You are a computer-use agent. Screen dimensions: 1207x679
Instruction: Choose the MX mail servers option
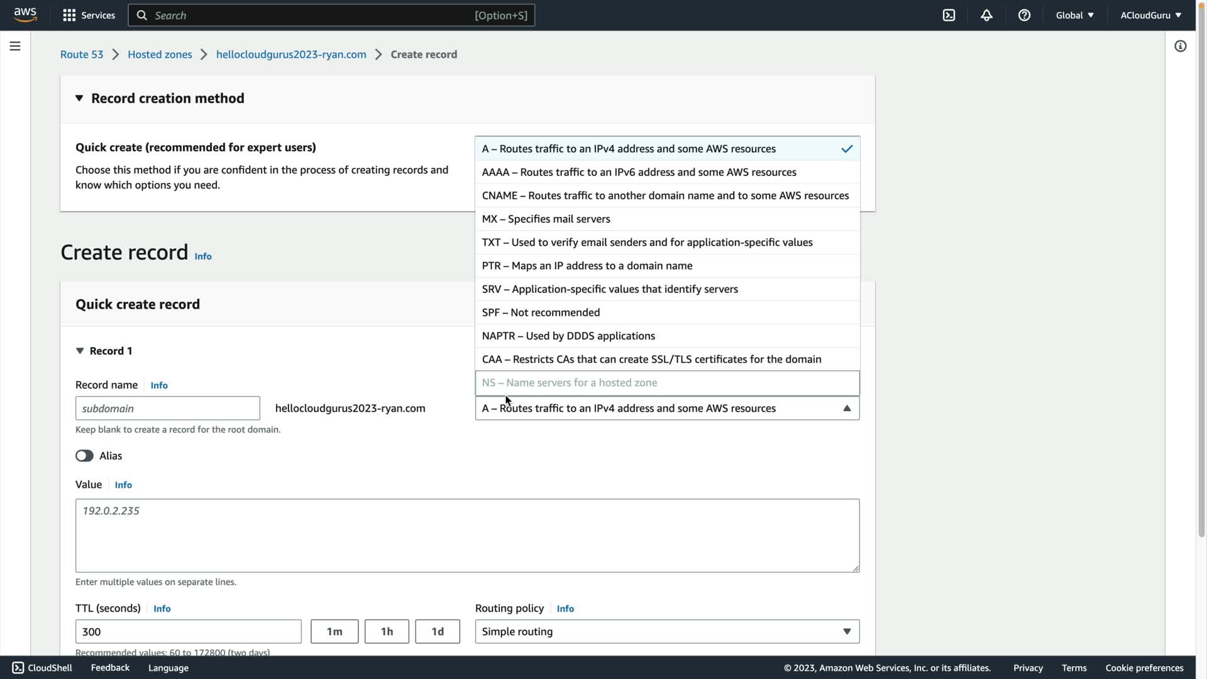[x=546, y=219]
